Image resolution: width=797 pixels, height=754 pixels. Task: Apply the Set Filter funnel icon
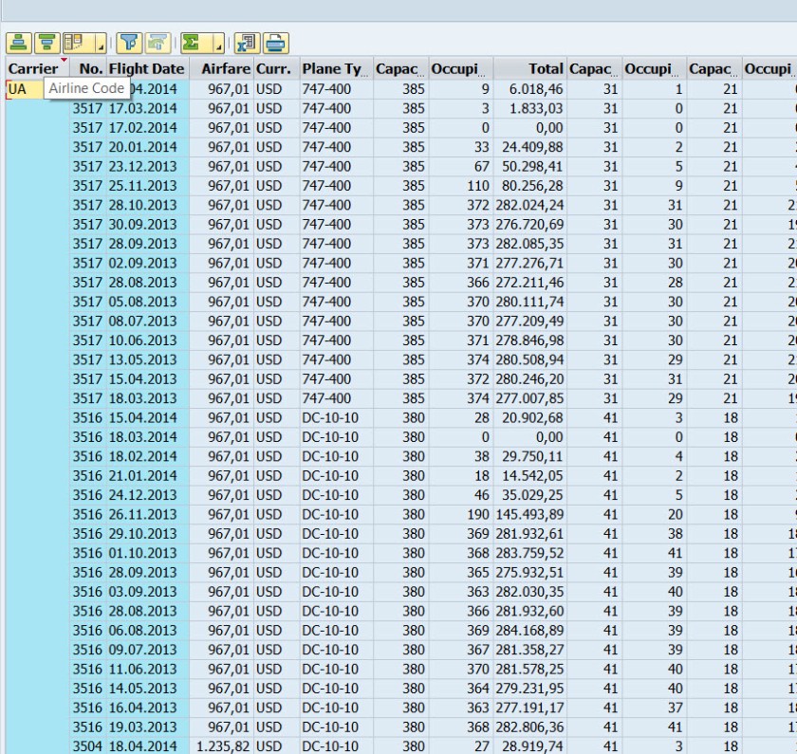tap(130, 43)
